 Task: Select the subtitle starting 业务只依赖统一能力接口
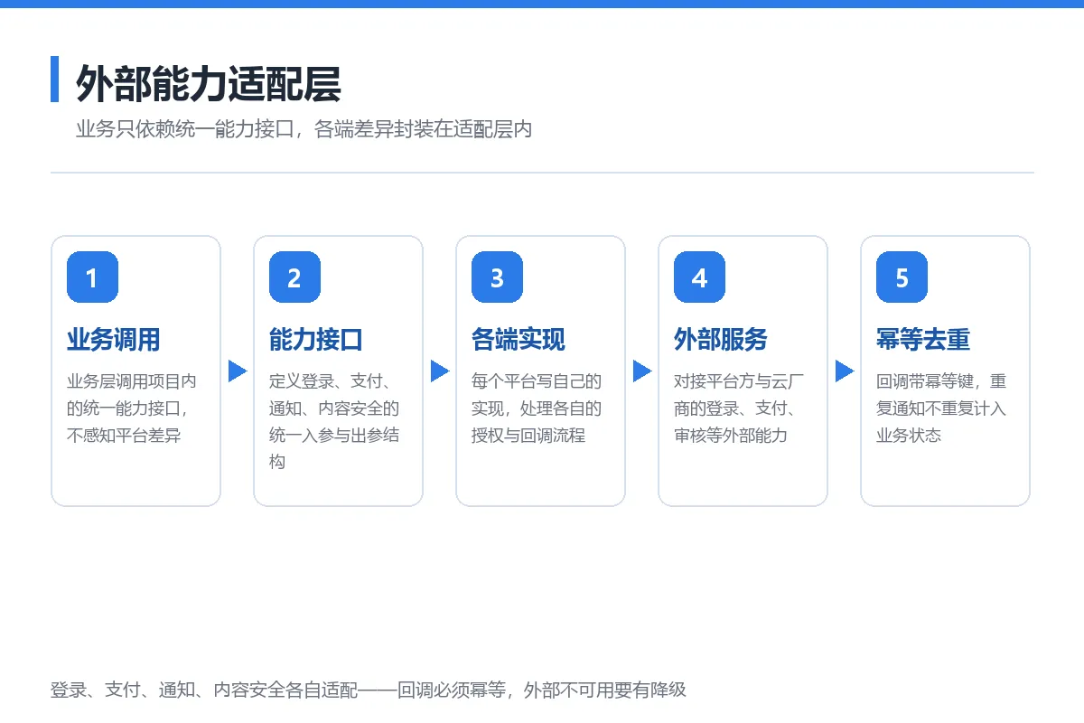[x=304, y=129]
